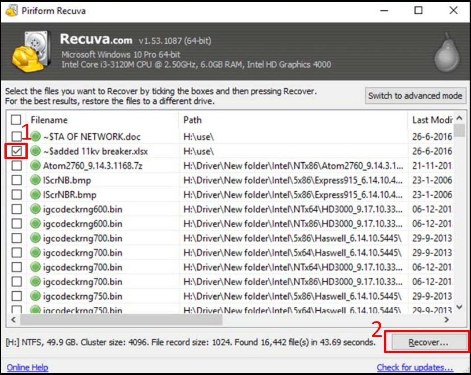Select the file name ~$TA OF NETWORK.doc
Image resolution: width=471 pixels, height=375 pixels.
pyautogui.click(x=92, y=136)
